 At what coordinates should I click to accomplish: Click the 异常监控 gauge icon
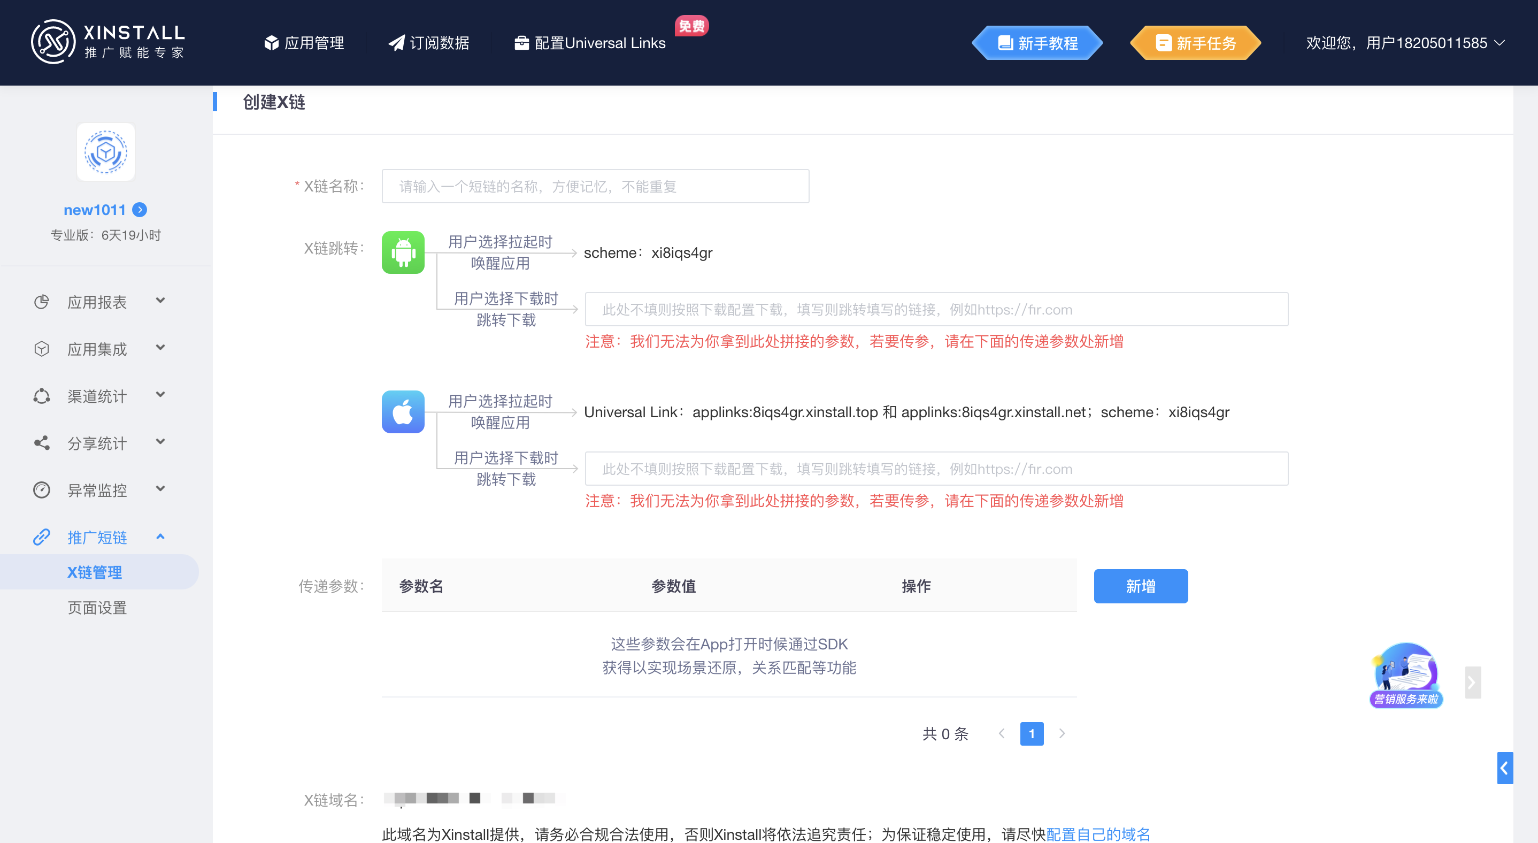tap(41, 490)
